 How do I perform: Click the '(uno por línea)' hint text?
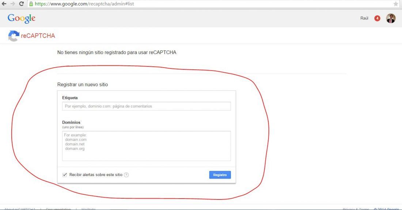point(73,127)
